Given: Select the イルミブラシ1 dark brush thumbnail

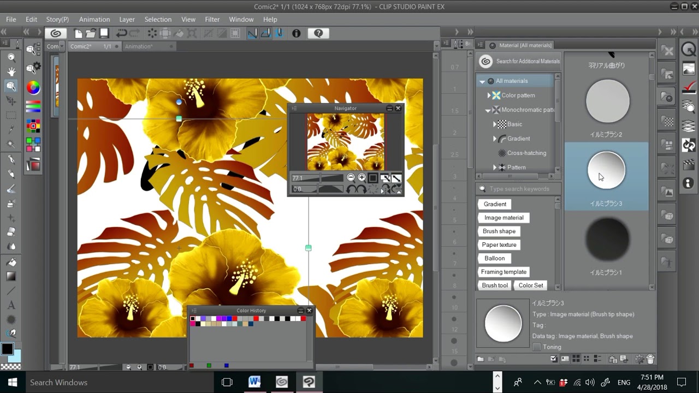Looking at the screenshot, I should 607,239.
